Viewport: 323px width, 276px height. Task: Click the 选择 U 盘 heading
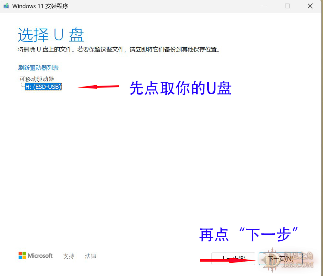tap(51, 35)
